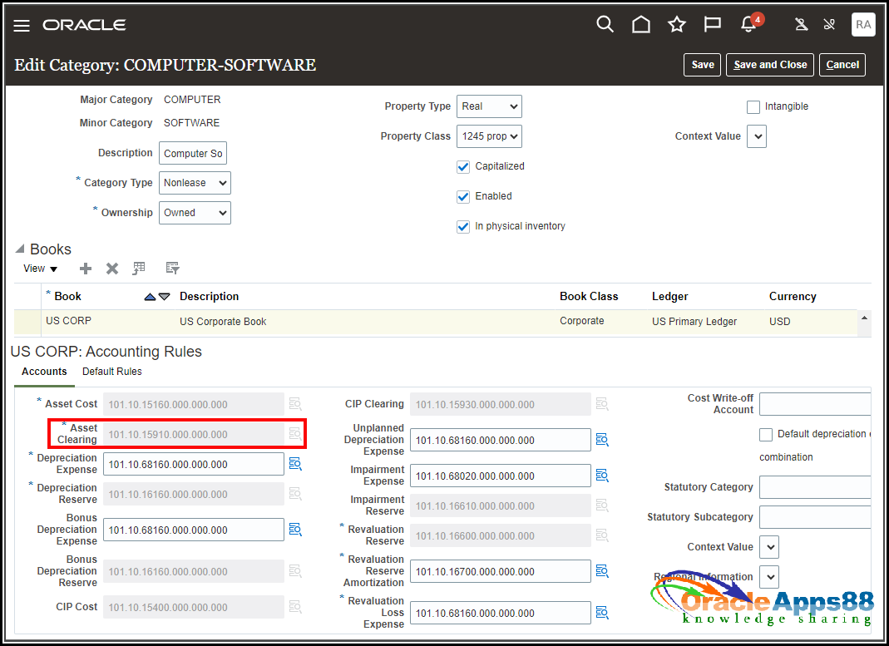Sort Book column descending
Image resolution: width=889 pixels, height=646 pixels.
click(x=165, y=297)
